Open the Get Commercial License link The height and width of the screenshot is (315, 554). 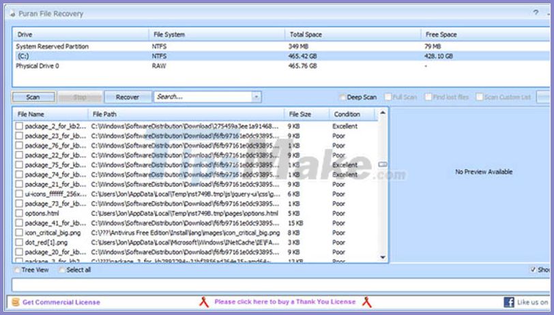click(x=61, y=302)
